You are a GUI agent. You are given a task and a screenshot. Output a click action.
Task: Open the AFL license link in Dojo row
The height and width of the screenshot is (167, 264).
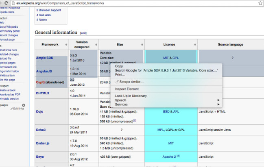(176, 111)
